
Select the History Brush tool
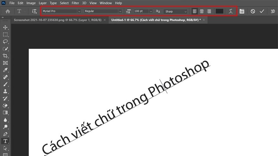point(5,98)
